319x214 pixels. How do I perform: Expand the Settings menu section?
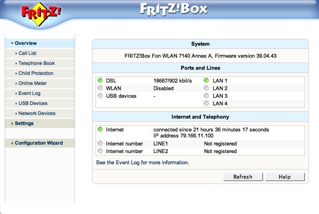pyautogui.click(x=24, y=123)
